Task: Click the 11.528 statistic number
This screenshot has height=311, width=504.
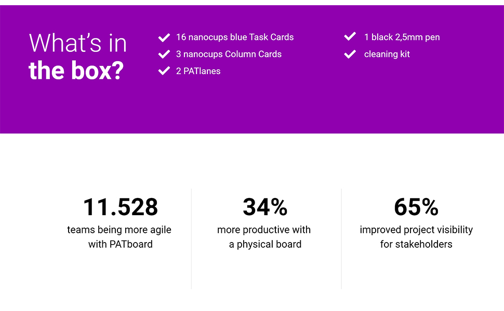Action: (120, 207)
